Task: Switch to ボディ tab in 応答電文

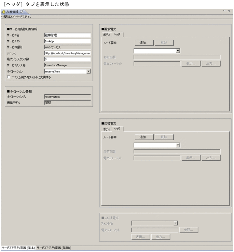Action: tap(107, 129)
